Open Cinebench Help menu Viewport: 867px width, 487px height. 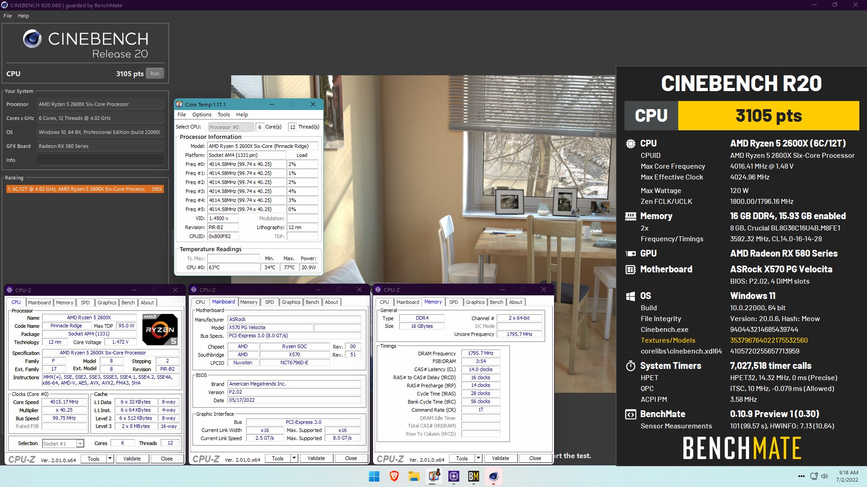(x=23, y=16)
